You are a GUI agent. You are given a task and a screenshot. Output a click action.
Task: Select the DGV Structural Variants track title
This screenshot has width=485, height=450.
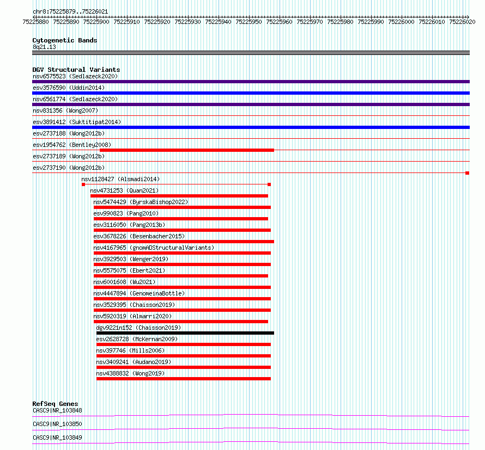click(76, 70)
